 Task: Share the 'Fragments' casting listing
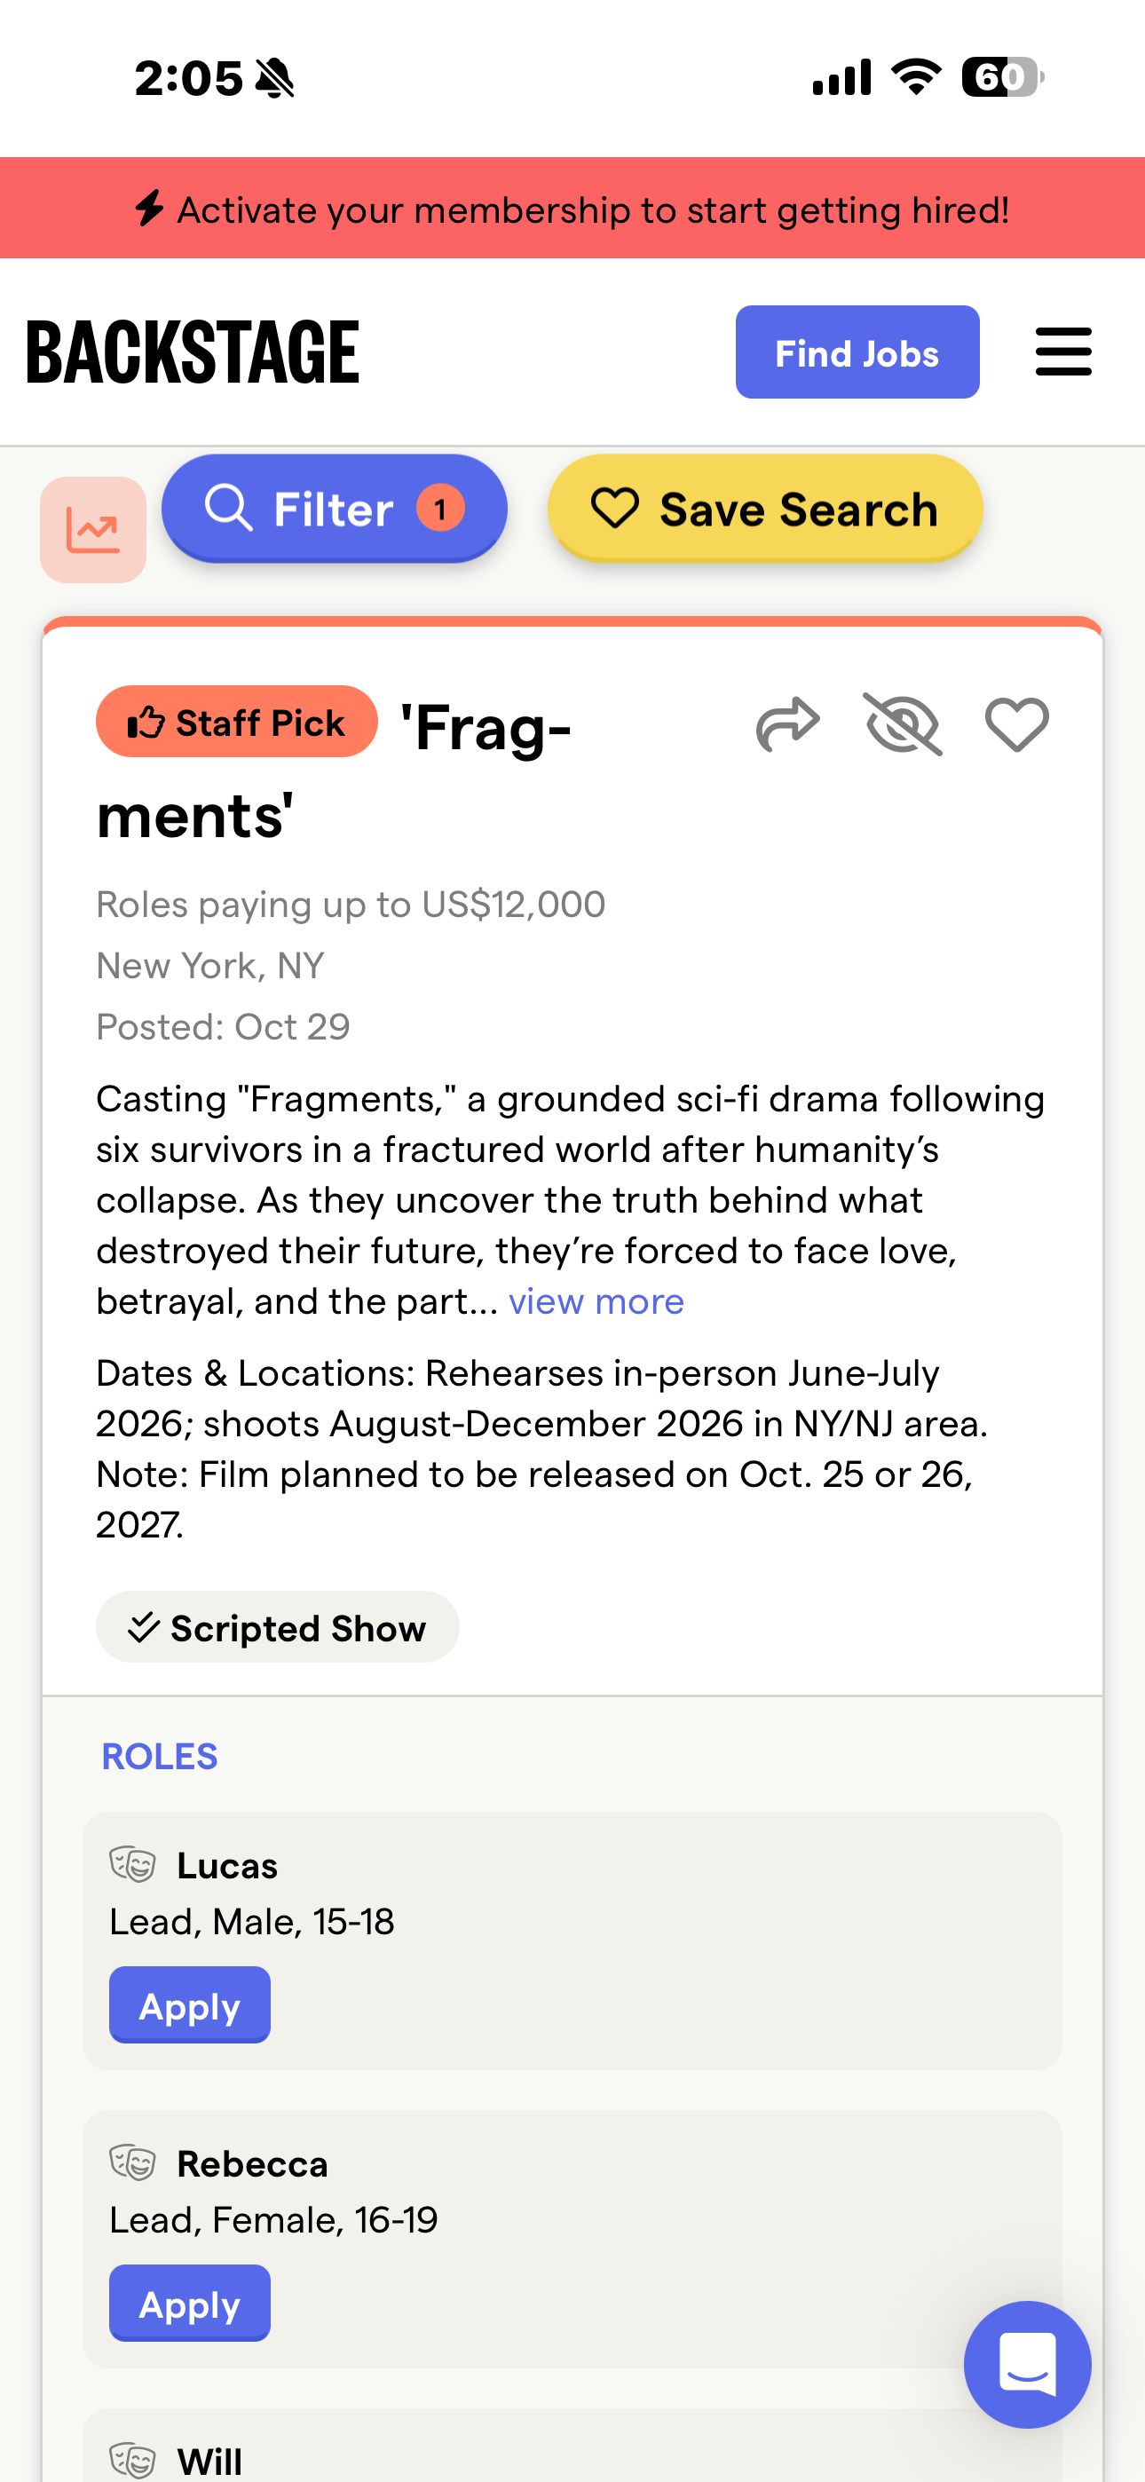[x=787, y=724]
